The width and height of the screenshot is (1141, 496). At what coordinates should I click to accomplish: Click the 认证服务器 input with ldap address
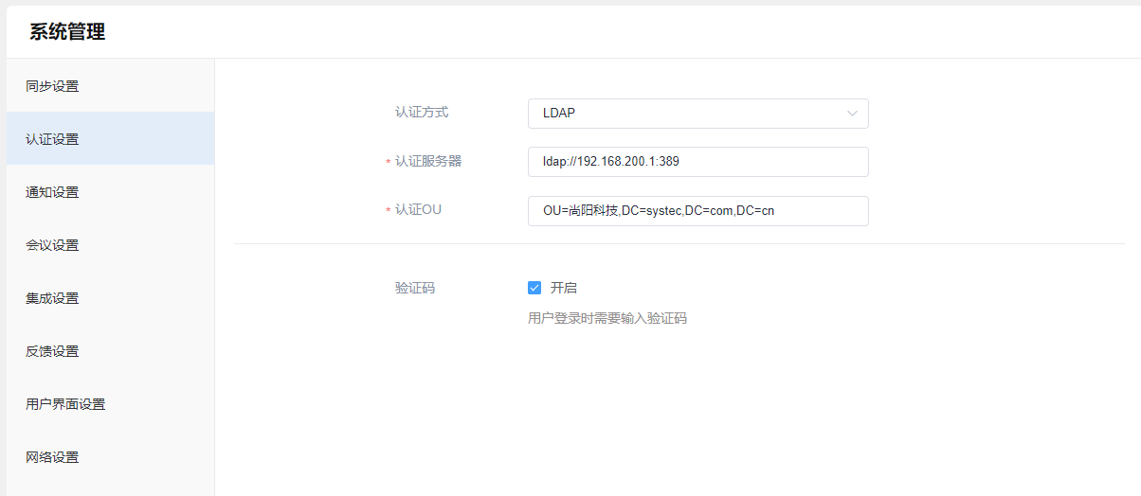tap(697, 162)
